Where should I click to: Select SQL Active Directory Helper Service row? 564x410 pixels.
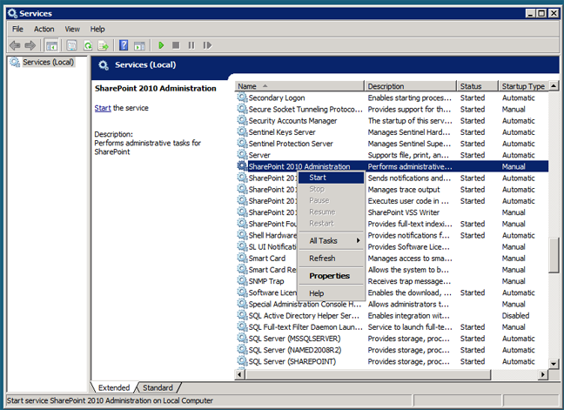tap(392, 315)
